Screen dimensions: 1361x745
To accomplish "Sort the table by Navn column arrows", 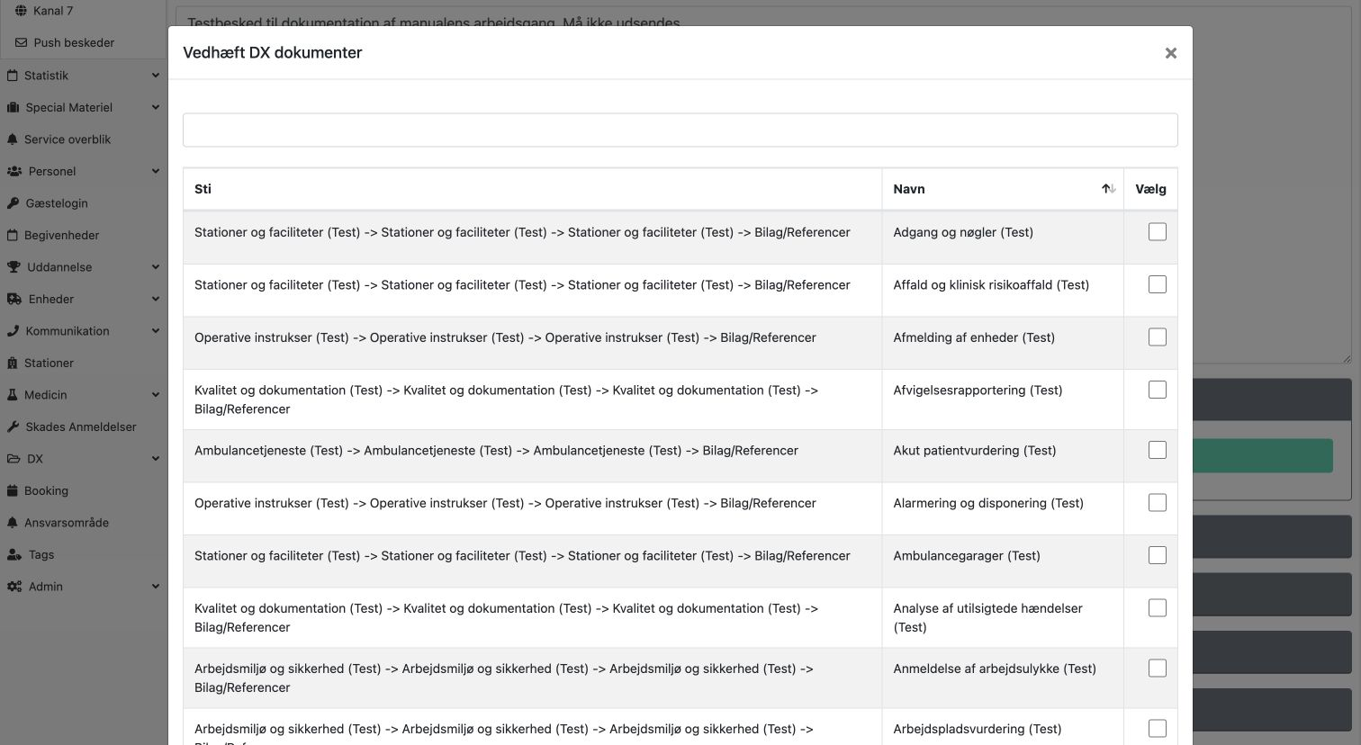I will [1109, 189].
